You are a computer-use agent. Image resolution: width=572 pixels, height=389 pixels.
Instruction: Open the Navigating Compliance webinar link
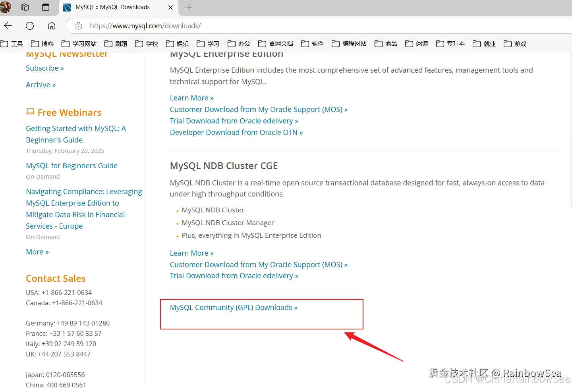(x=84, y=209)
